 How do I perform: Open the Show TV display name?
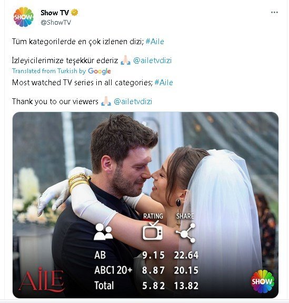55,13
